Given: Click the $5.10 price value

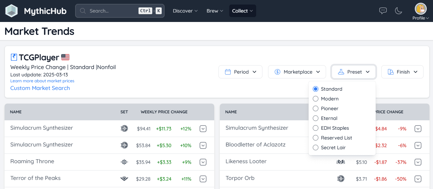Looking at the screenshot, I should 361,162.
